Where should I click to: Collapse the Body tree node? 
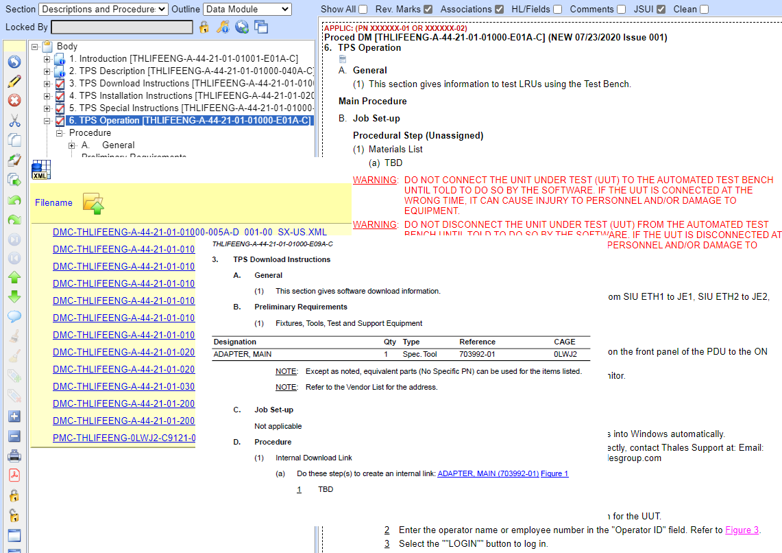35,47
